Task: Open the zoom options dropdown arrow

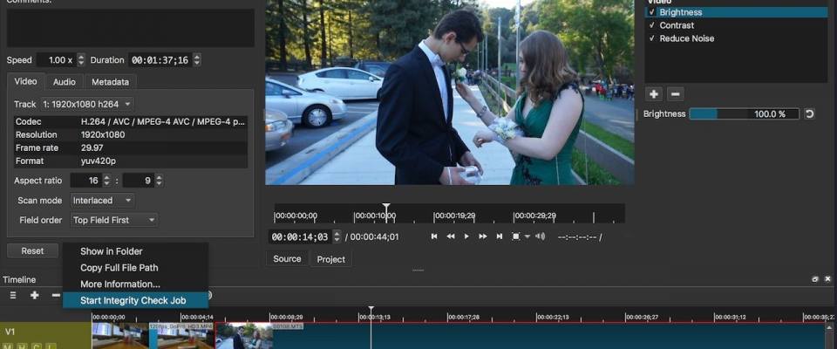Action: tap(527, 236)
